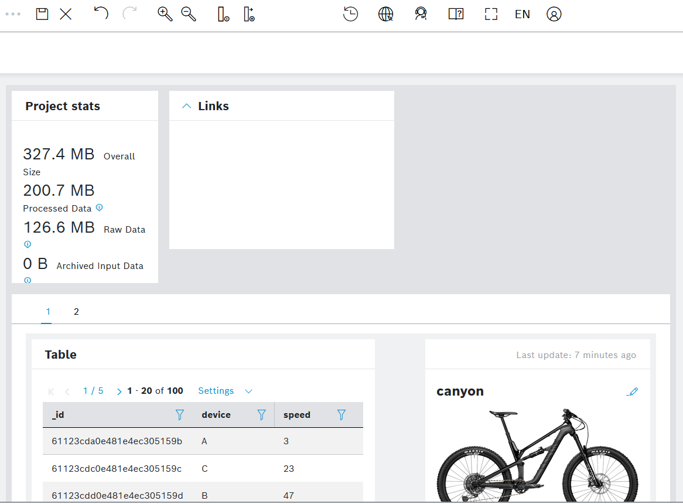Go to next table page

(119, 391)
